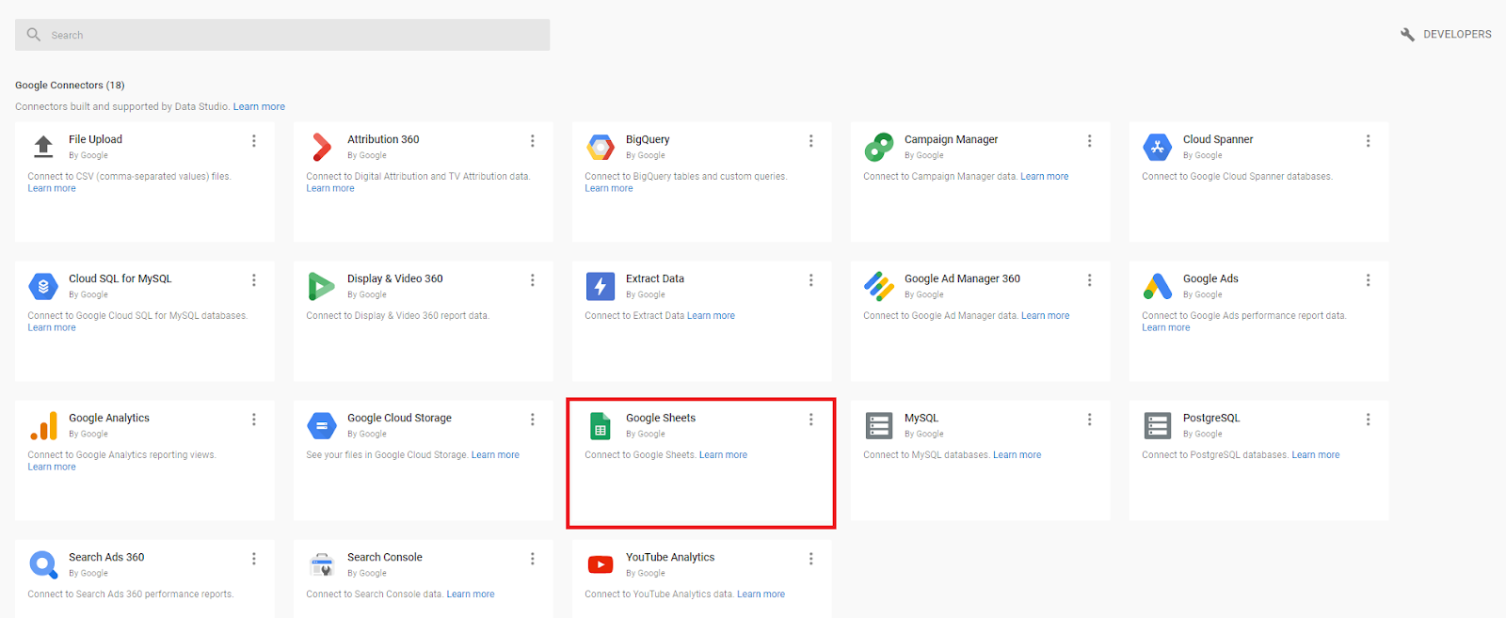Open Cloud SQL for MySQL options menu
Image resolution: width=1506 pixels, height=618 pixels.
tap(253, 279)
